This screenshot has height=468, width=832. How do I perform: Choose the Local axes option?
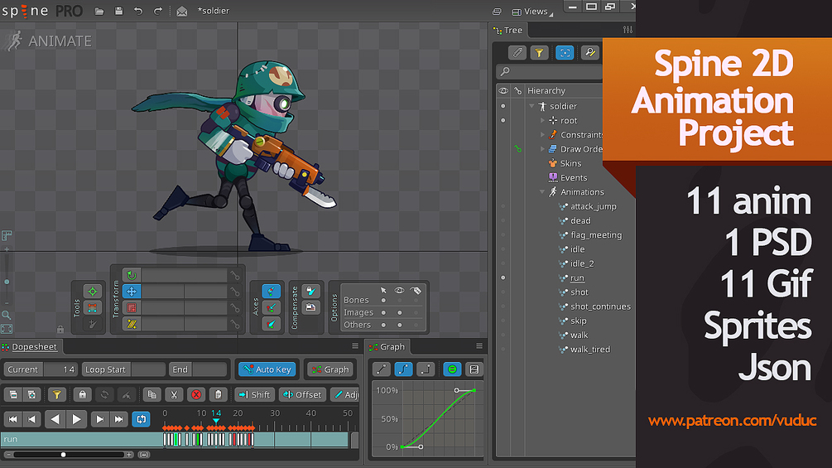[272, 292]
